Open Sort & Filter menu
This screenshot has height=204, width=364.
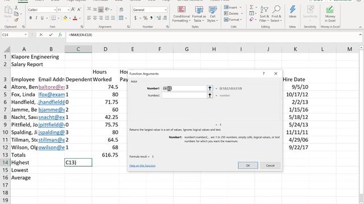264,14
